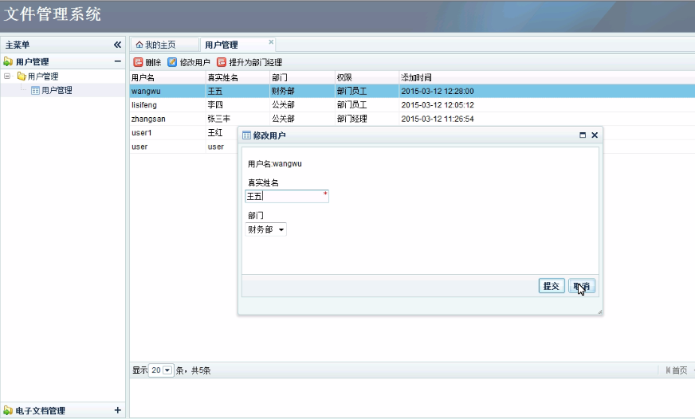Sort by the 权限 column header
The height and width of the screenshot is (419, 695).
(367, 77)
